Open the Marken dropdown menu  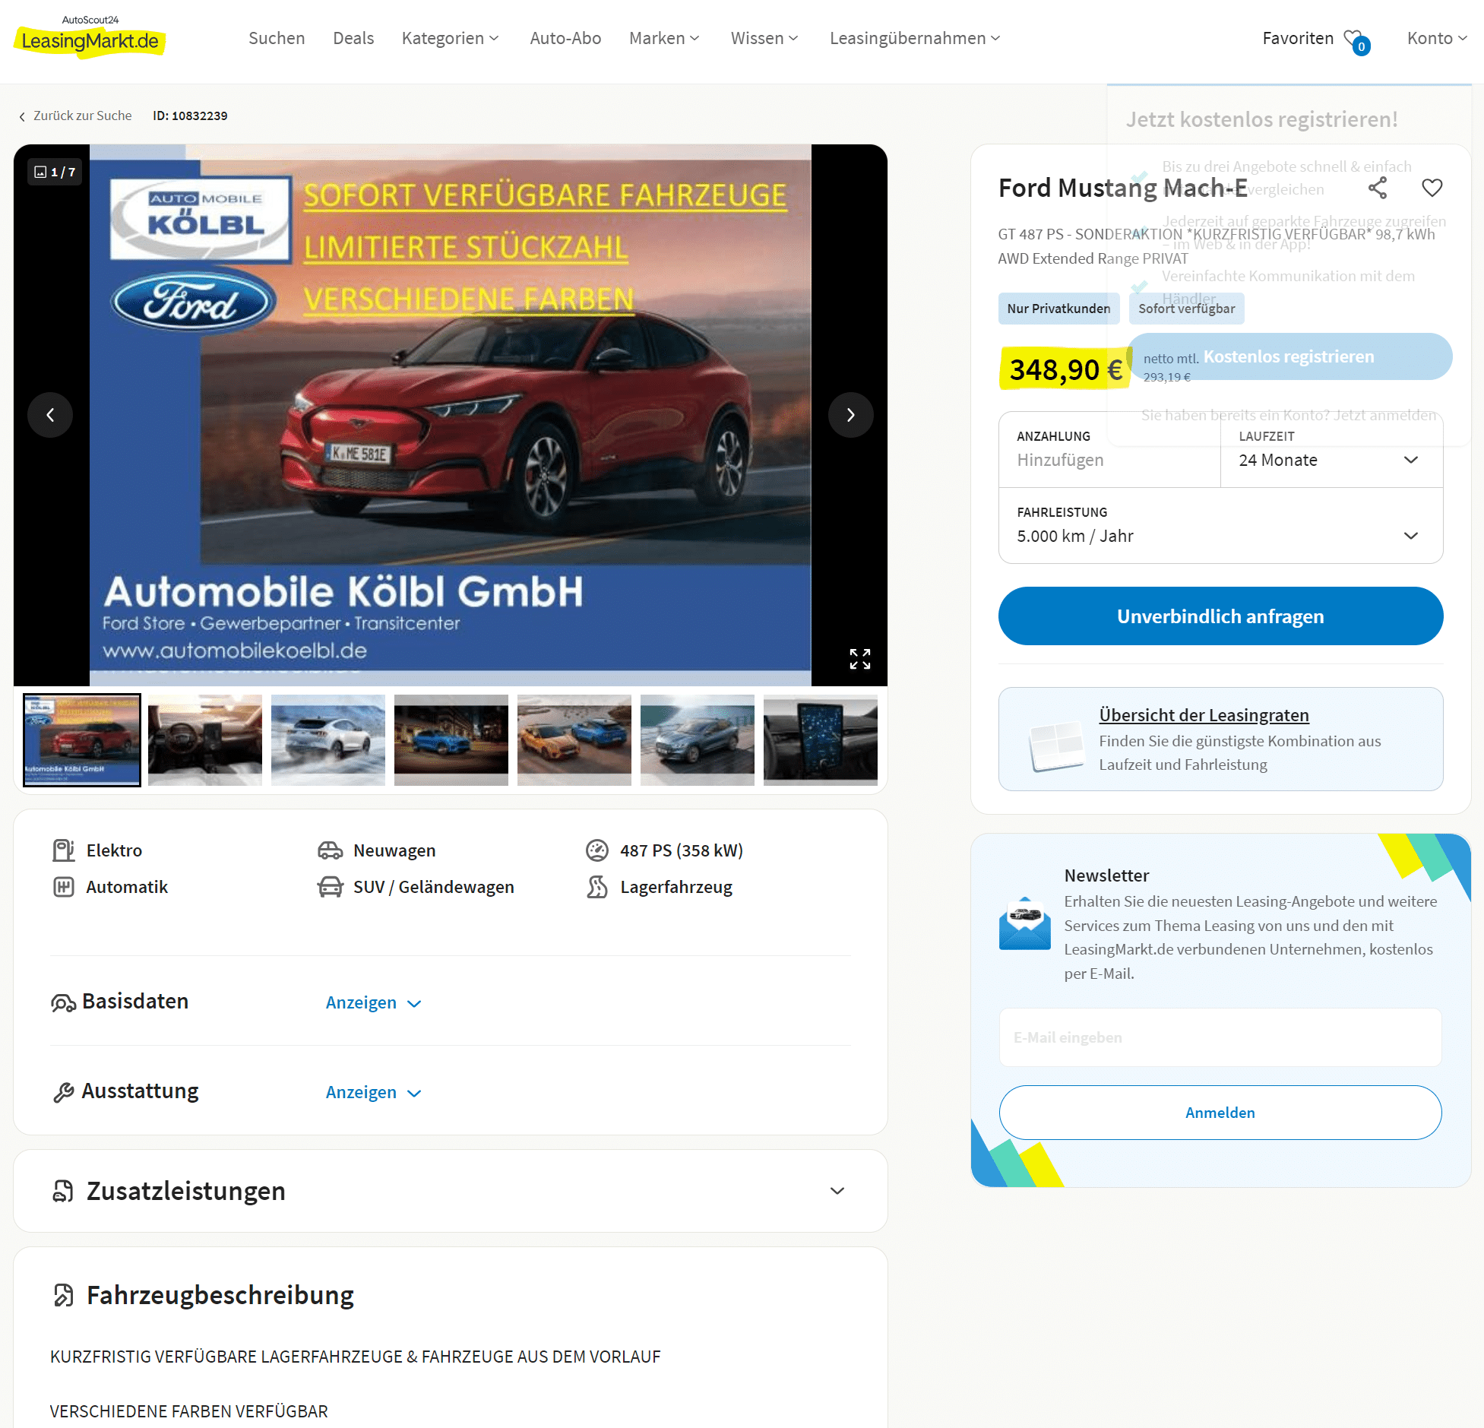(x=664, y=38)
